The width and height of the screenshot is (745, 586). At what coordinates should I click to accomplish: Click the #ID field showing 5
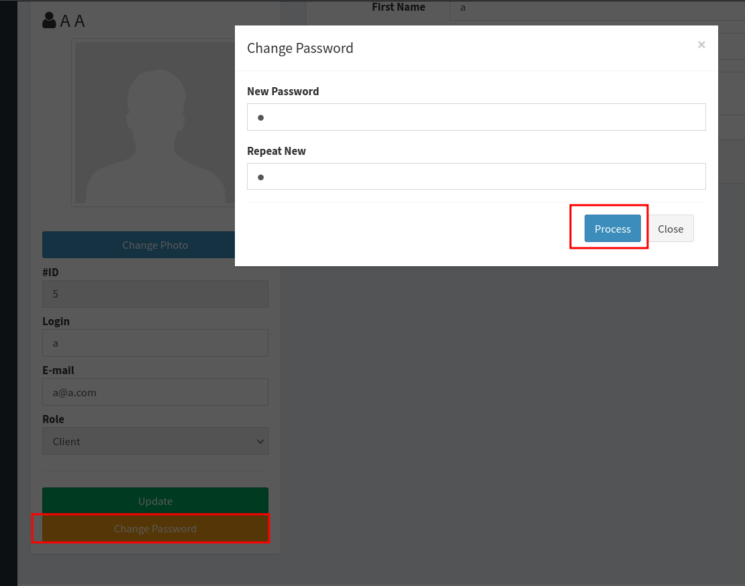coord(155,294)
